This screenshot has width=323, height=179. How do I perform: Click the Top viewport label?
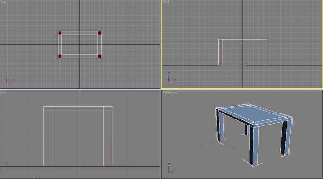click(x=3, y=2)
